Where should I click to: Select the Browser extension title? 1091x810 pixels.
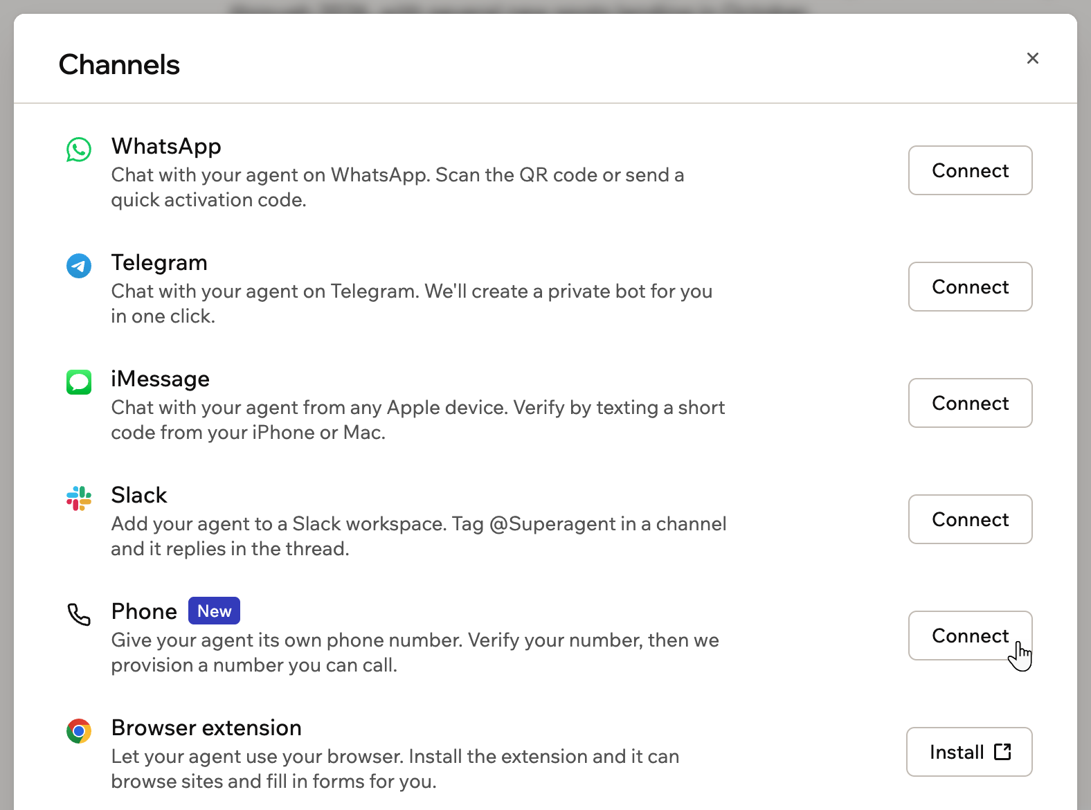click(x=206, y=728)
